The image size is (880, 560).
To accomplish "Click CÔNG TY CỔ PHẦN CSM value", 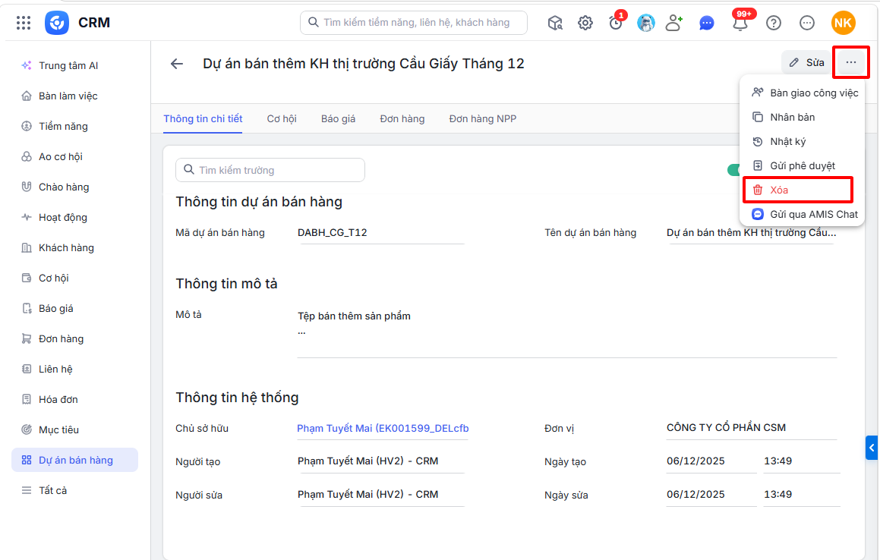I will coord(726,427).
